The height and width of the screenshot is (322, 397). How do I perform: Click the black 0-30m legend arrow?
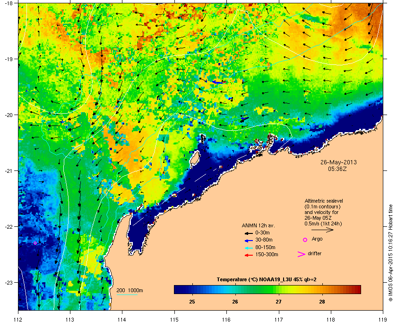(x=249, y=233)
